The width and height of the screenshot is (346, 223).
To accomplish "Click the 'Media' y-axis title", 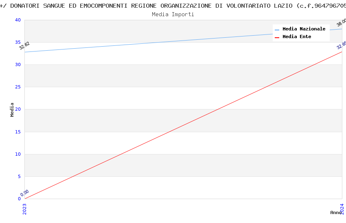I will point(12,110).
